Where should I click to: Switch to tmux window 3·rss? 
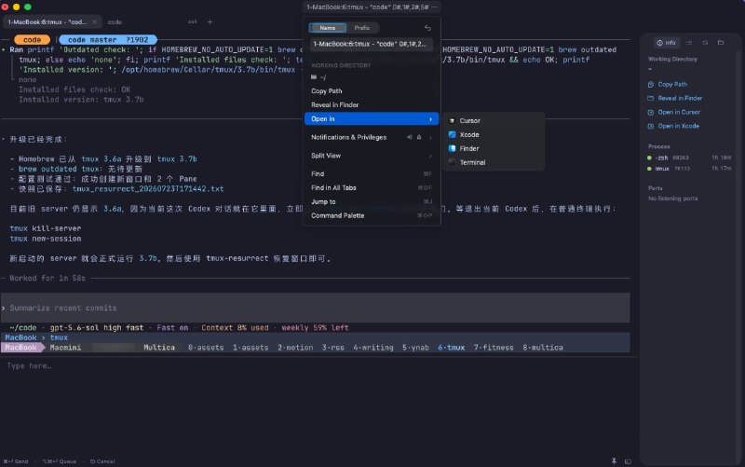tap(333, 348)
